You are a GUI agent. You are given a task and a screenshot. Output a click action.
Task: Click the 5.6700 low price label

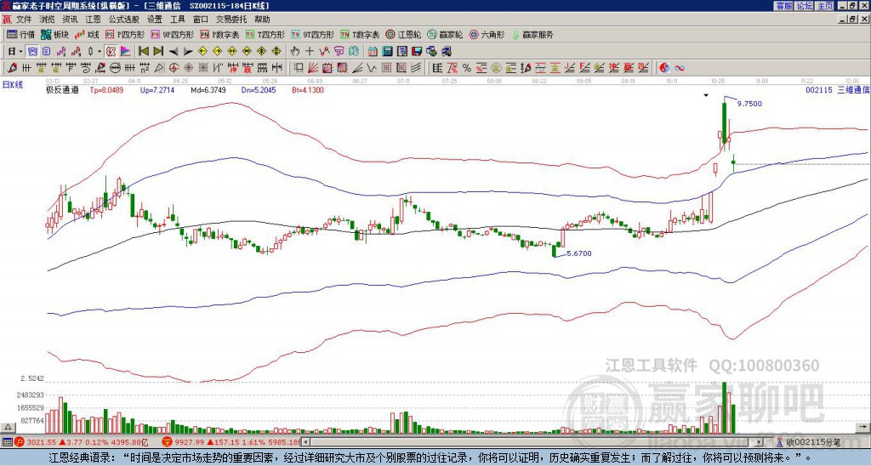click(x=580, y=253)
